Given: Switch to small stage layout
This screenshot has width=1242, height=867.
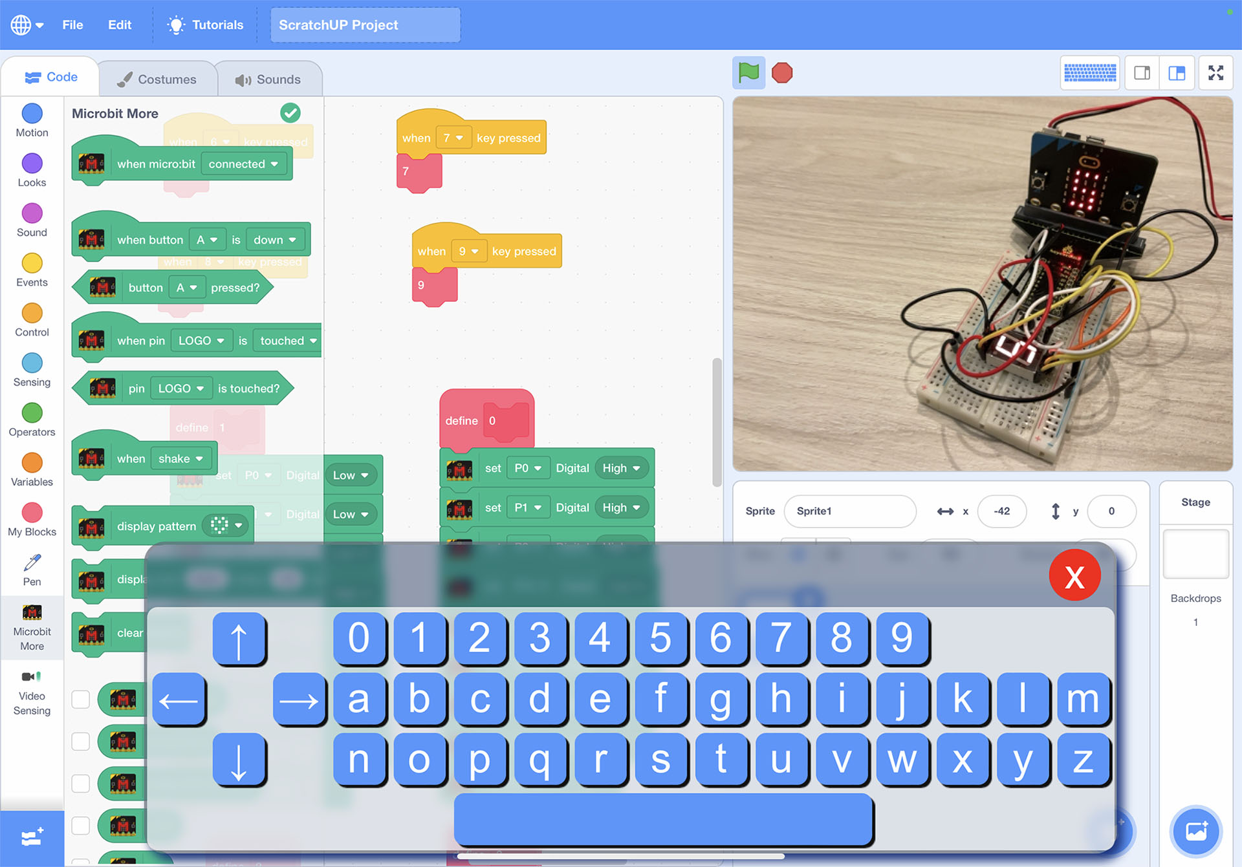Looking at the screenshot, I should click(x=1142, y=72).
